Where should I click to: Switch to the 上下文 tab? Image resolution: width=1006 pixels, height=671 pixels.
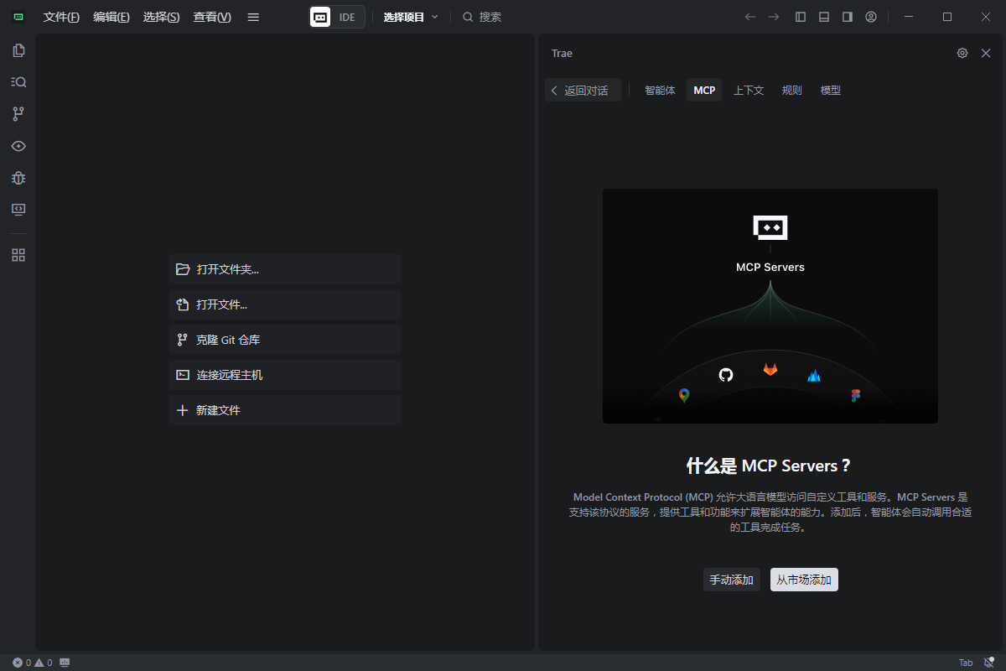pyautogui.click(x=749, y=91)
